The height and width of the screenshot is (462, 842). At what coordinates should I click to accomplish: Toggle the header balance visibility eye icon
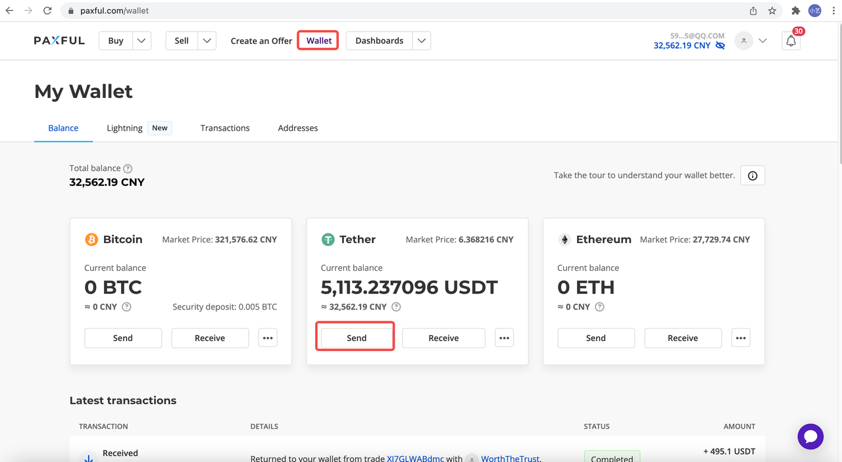(x=720, y=46)
